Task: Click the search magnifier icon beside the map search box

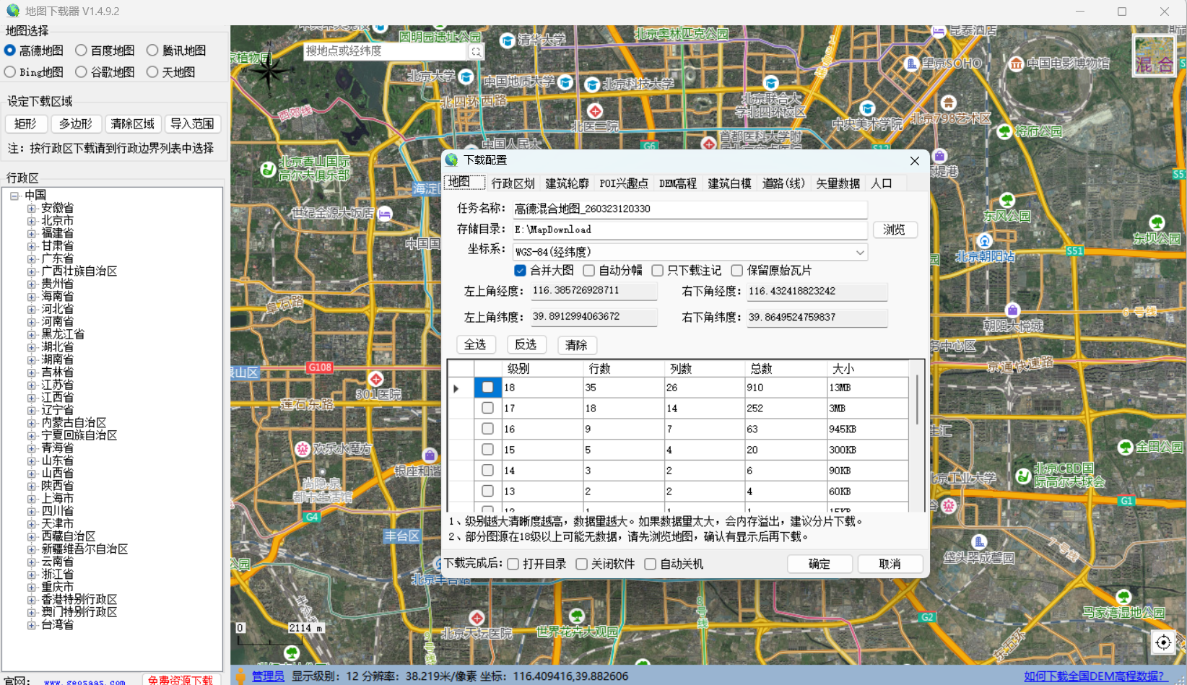Action: [x=477, y=51]
